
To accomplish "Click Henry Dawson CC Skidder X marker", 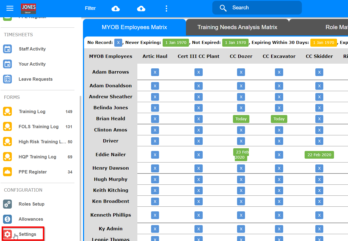I will (319, 168).
